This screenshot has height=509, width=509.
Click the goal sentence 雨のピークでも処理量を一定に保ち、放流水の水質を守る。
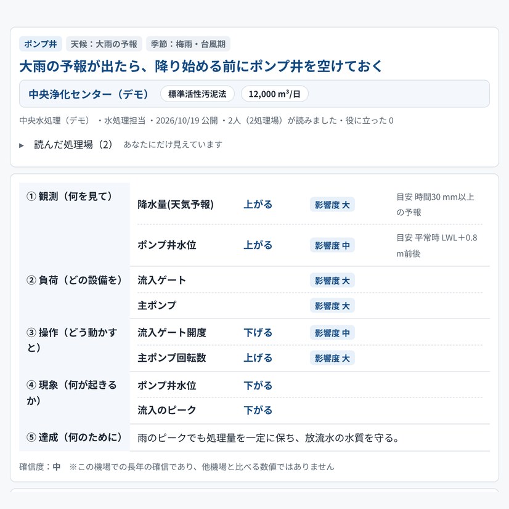[269, 438]
